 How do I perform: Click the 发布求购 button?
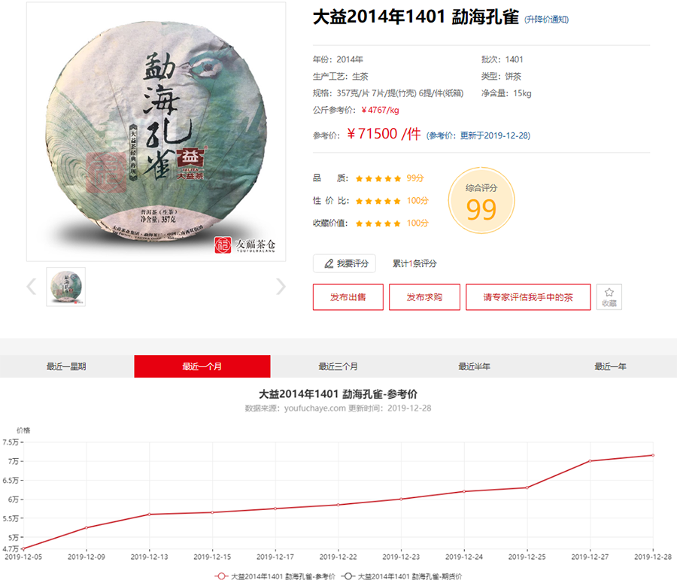(424, 297)
